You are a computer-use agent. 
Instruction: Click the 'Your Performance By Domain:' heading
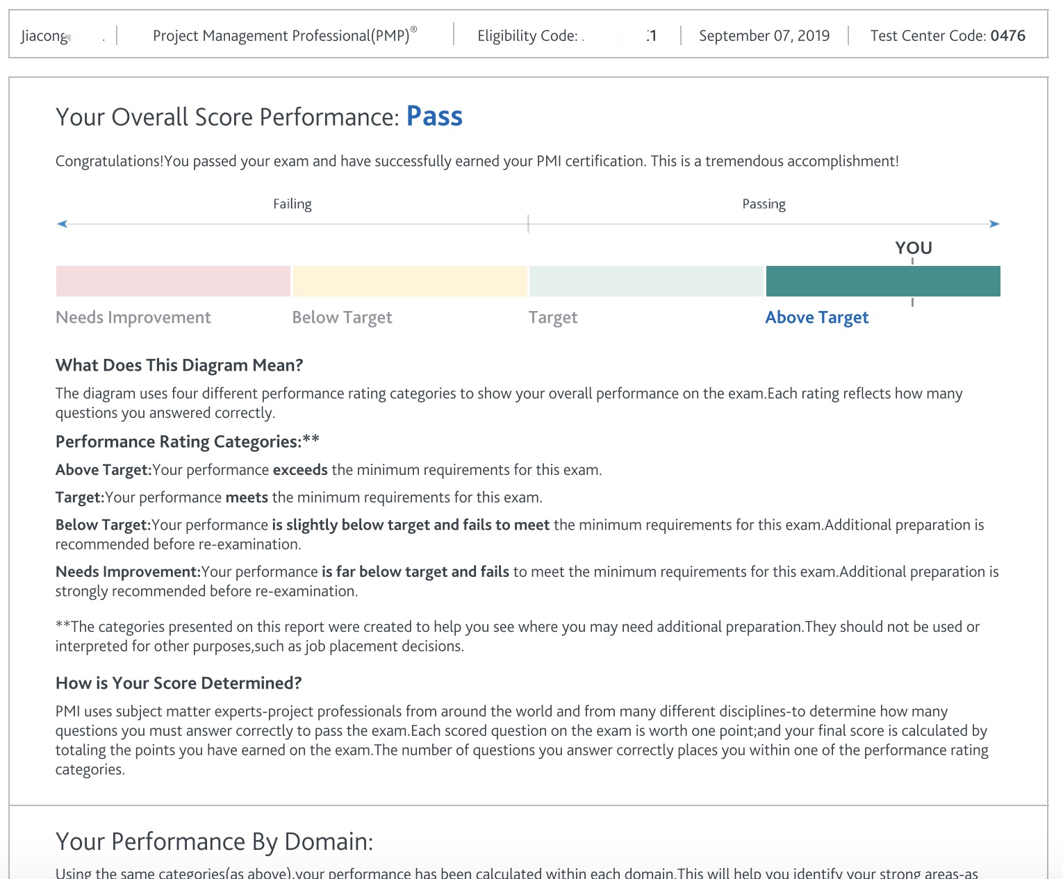pyautogui.click(x=215, y=842)
